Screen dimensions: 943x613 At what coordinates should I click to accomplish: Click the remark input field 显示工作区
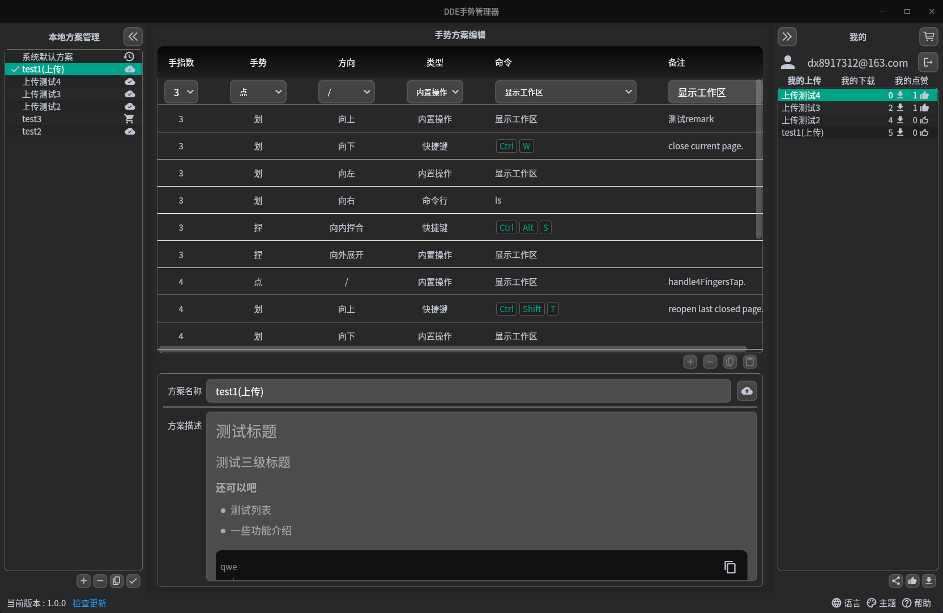712,92
